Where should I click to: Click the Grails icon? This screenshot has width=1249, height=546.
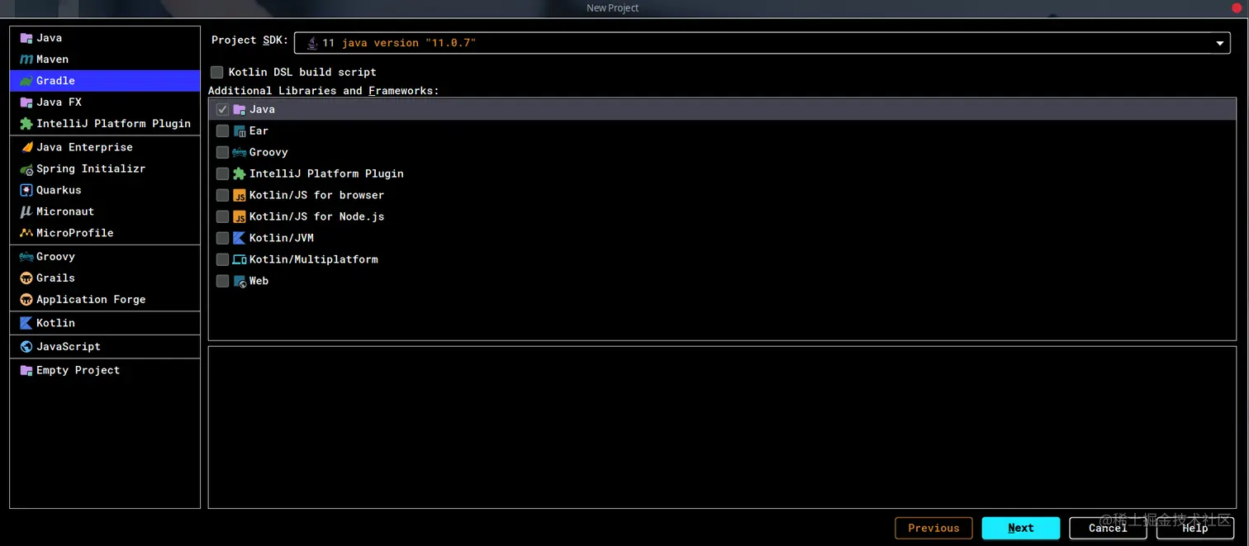[x=26, y=278]
